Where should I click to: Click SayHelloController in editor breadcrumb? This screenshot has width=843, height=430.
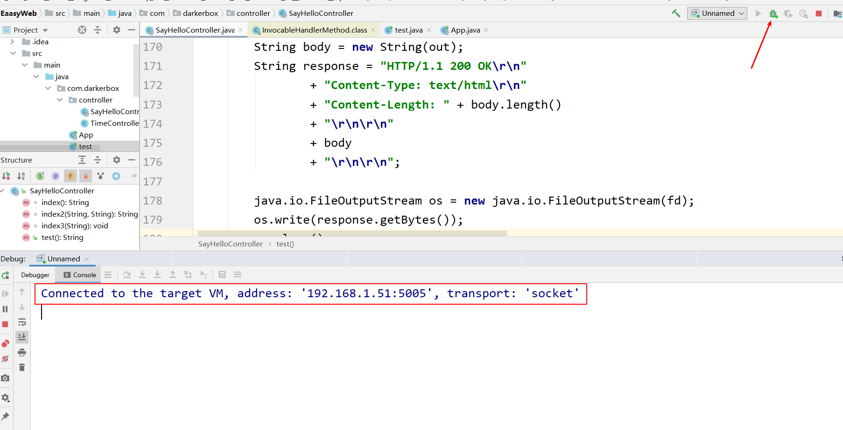tap(231, 244)
